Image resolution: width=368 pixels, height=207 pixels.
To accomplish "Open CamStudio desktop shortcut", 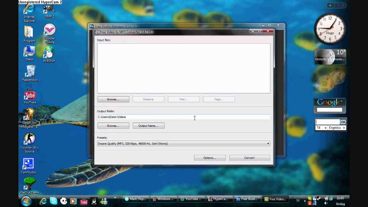I will tap(28, 166).
